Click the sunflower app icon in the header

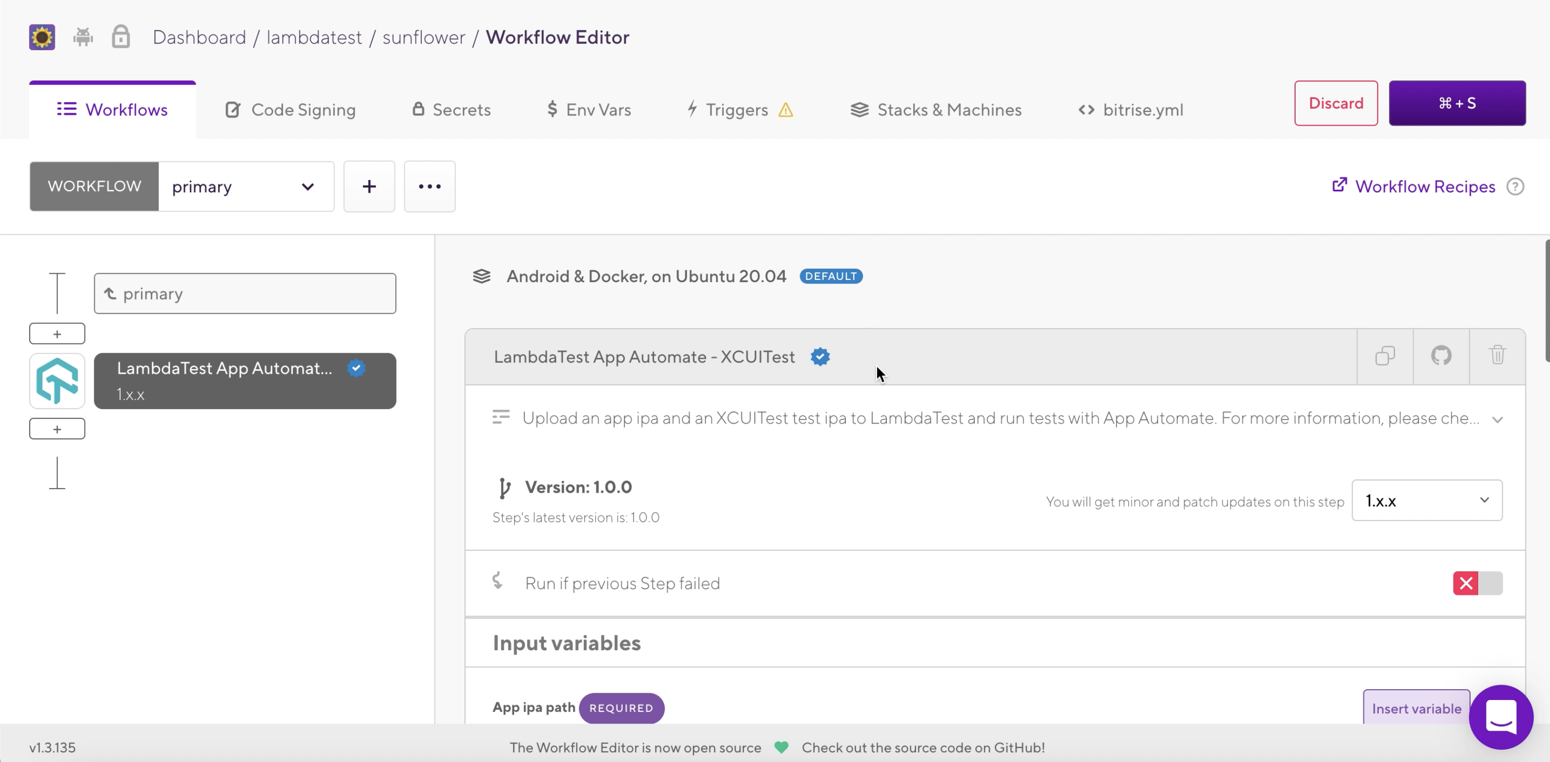[41, 37]
